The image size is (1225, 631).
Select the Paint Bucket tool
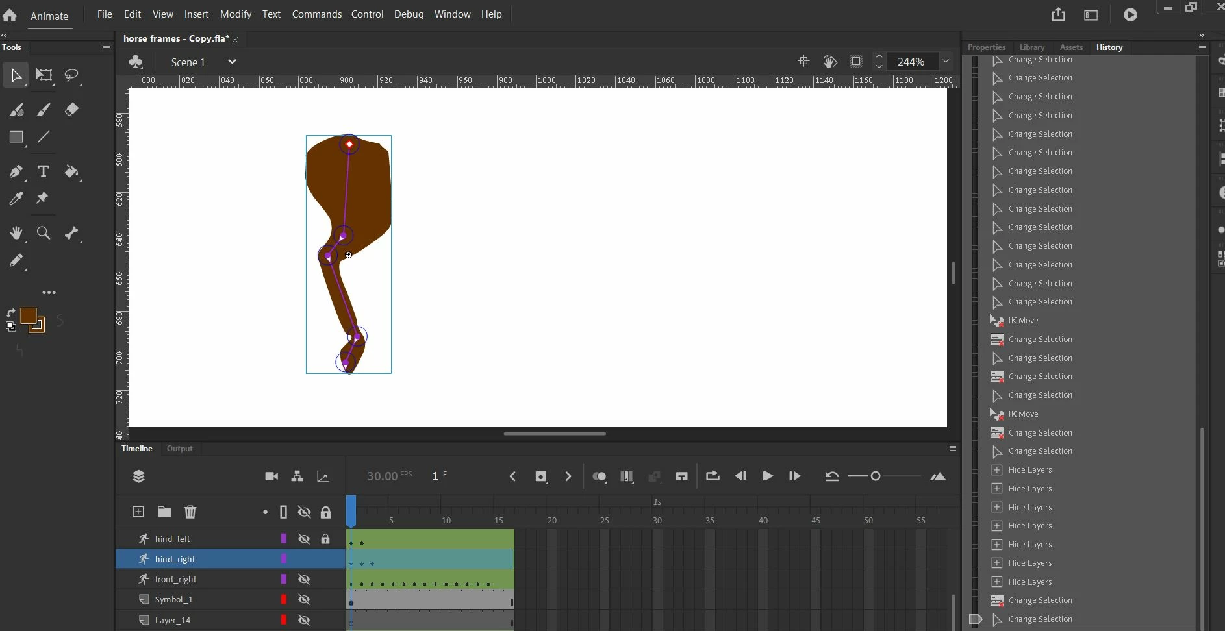point(71,171)
